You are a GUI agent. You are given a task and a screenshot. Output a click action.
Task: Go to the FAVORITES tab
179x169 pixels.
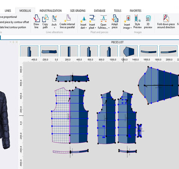pyautogui.click(x=135, y=11)
